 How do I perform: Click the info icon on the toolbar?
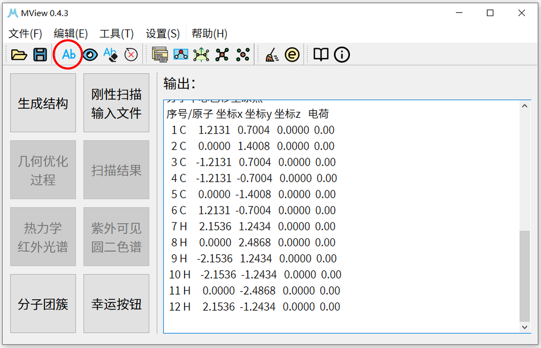(341, 54)
